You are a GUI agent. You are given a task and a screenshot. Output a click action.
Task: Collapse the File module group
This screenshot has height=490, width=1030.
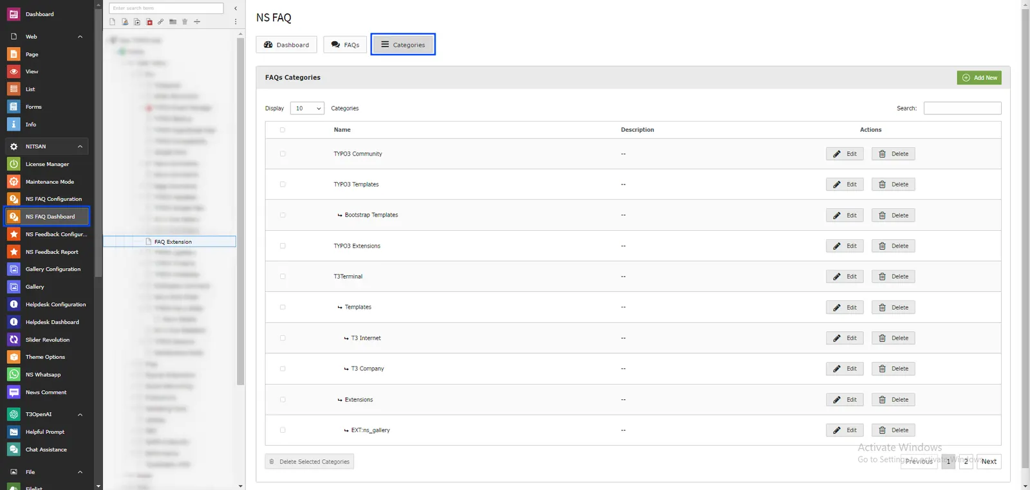80,472
